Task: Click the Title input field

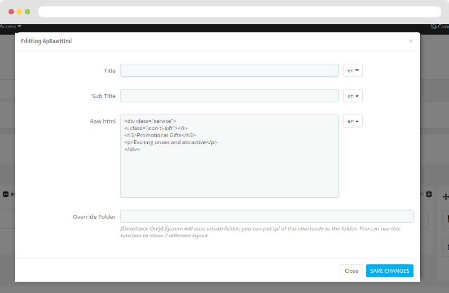Action: click(229, 71)
